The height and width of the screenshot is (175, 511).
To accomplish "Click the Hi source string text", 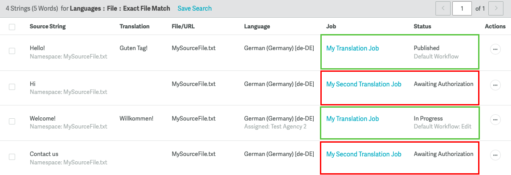I will [32, 84].
